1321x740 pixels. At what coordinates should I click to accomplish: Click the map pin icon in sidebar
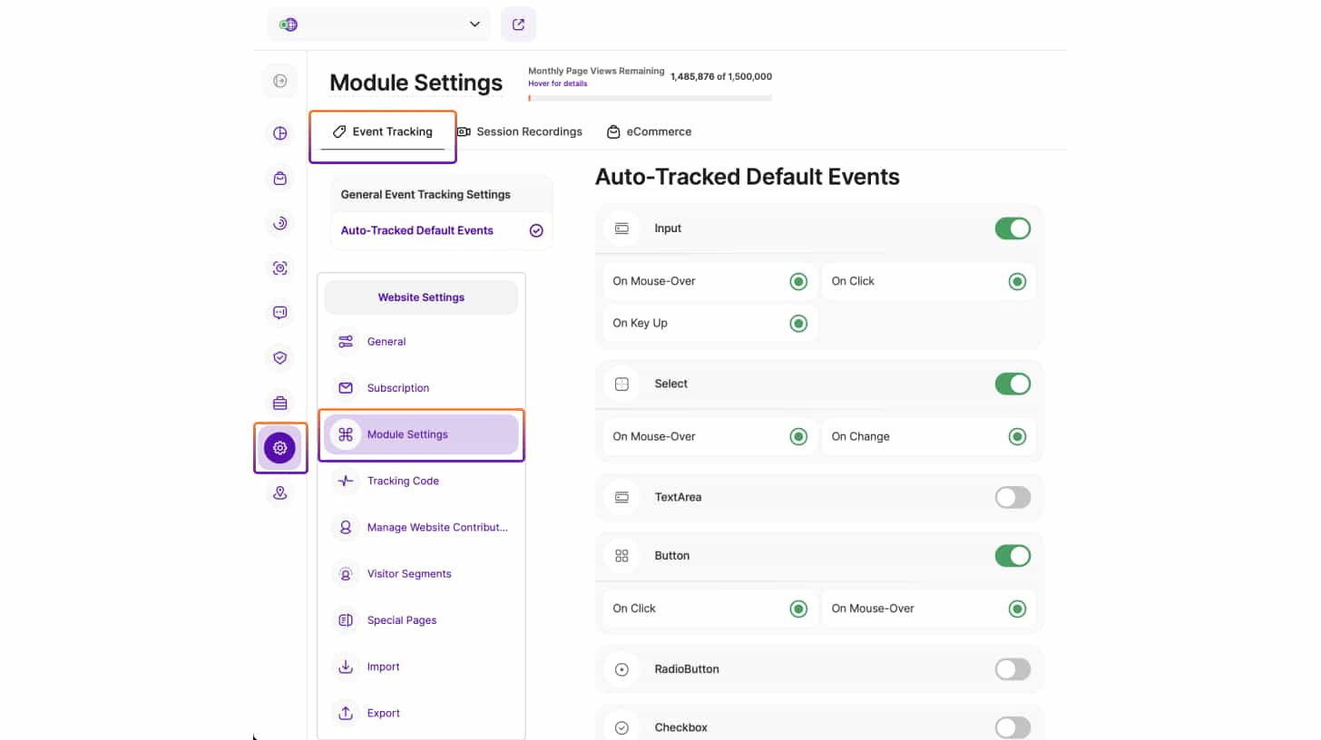[279, 492]
